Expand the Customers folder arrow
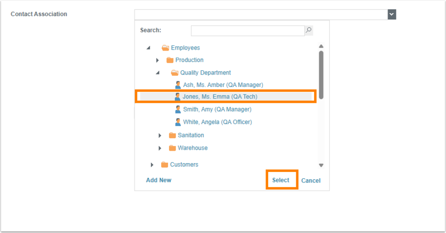 [152, 165]
